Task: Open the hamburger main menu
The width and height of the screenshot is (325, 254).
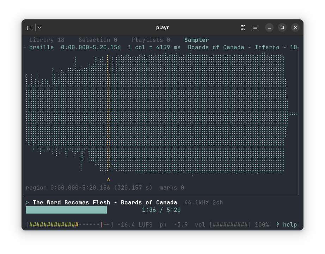Action: pyautogui.click(x=255, y=27)
